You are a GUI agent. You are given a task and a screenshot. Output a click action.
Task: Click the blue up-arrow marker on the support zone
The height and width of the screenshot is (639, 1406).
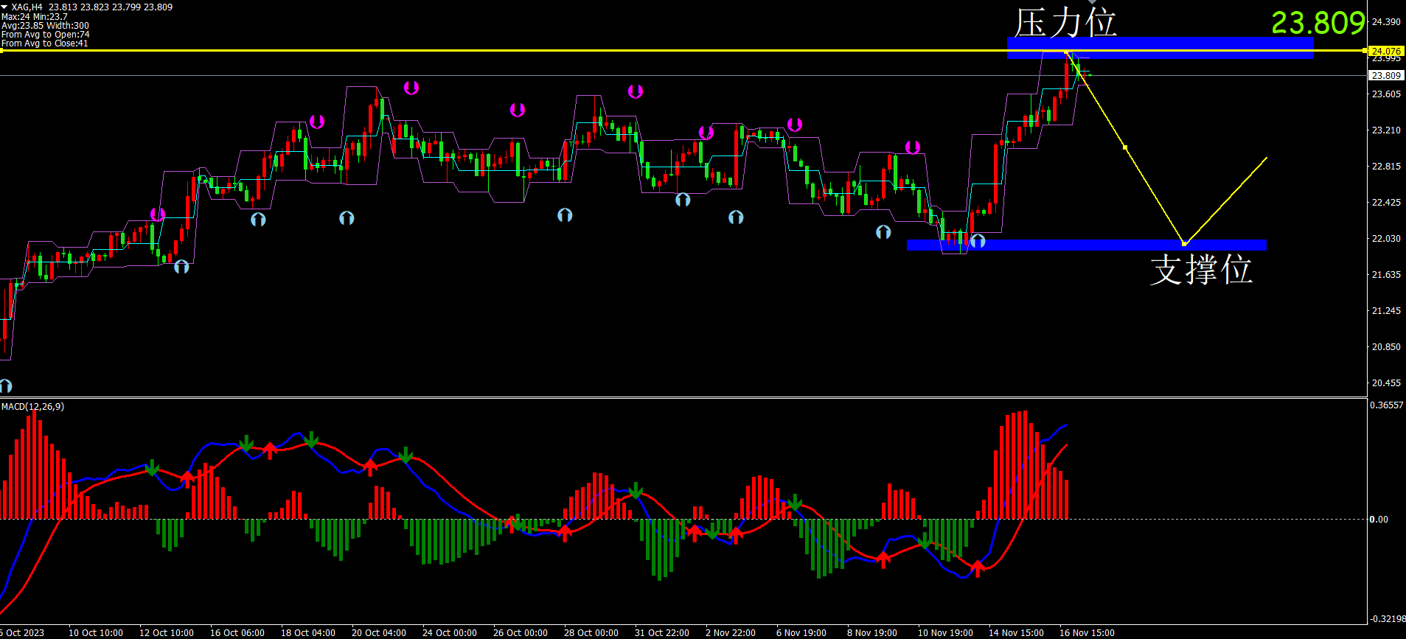pyautogui.click(x=978, y=241)
